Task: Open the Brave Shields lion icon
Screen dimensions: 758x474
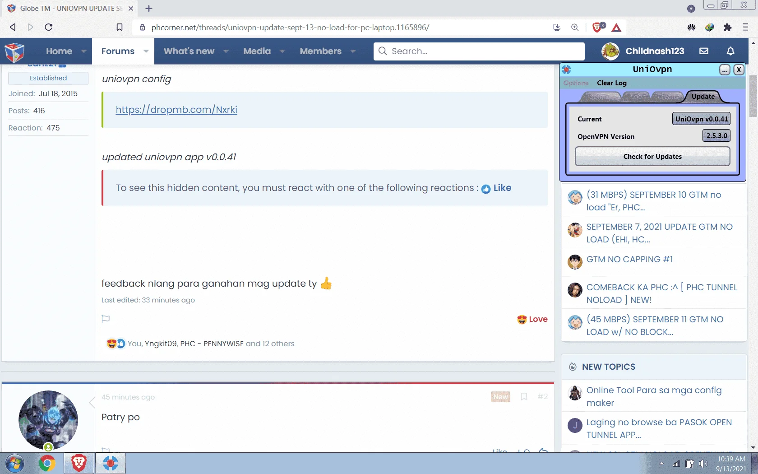Action: pyautogui.click(x=597, y=27)
